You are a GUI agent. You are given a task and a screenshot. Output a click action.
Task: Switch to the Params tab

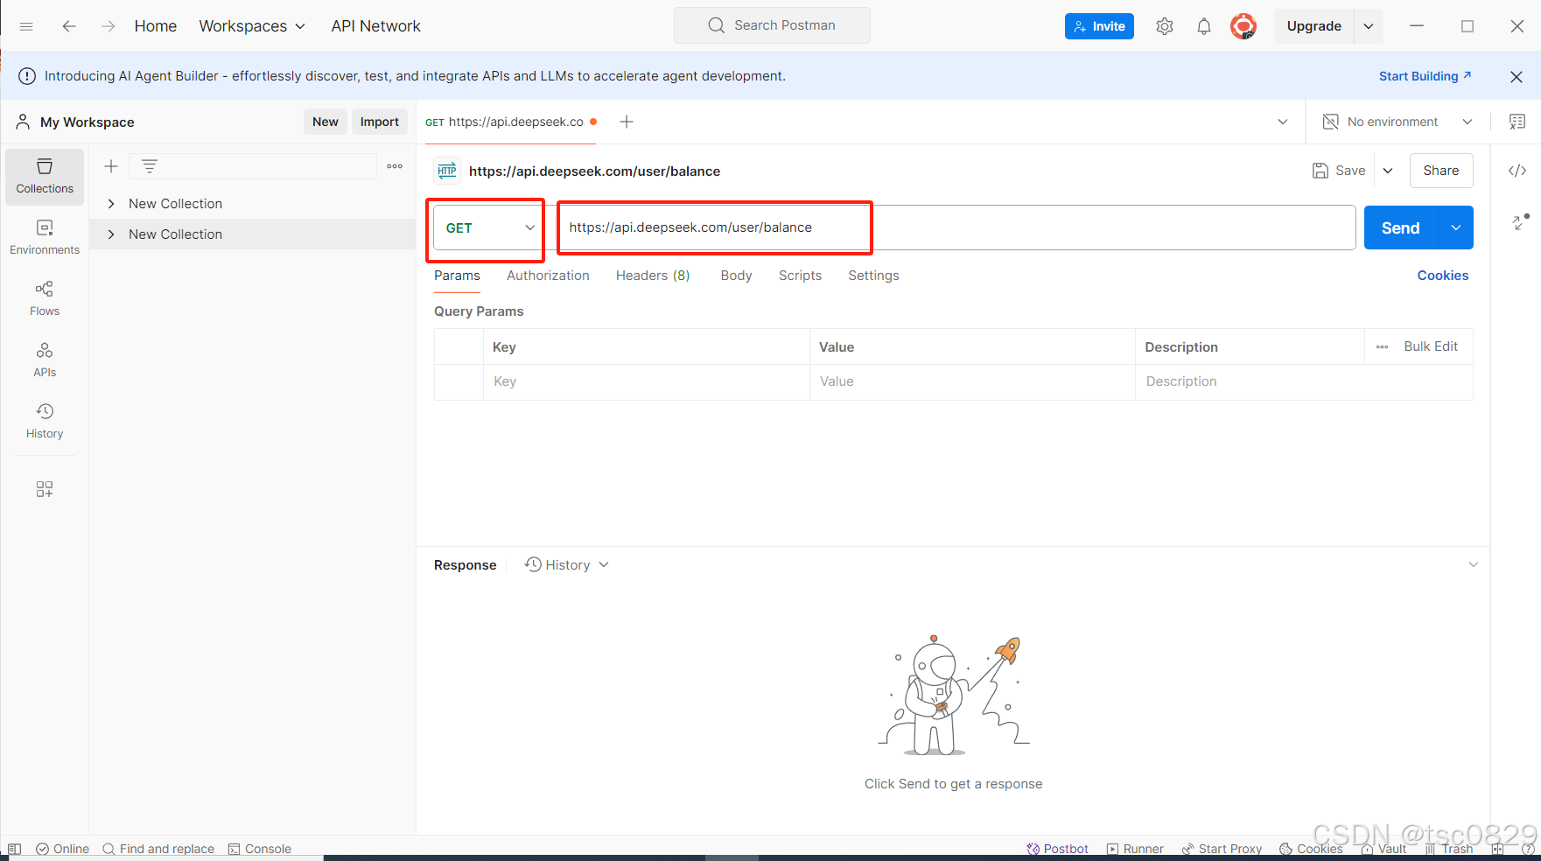coord(457,276)
